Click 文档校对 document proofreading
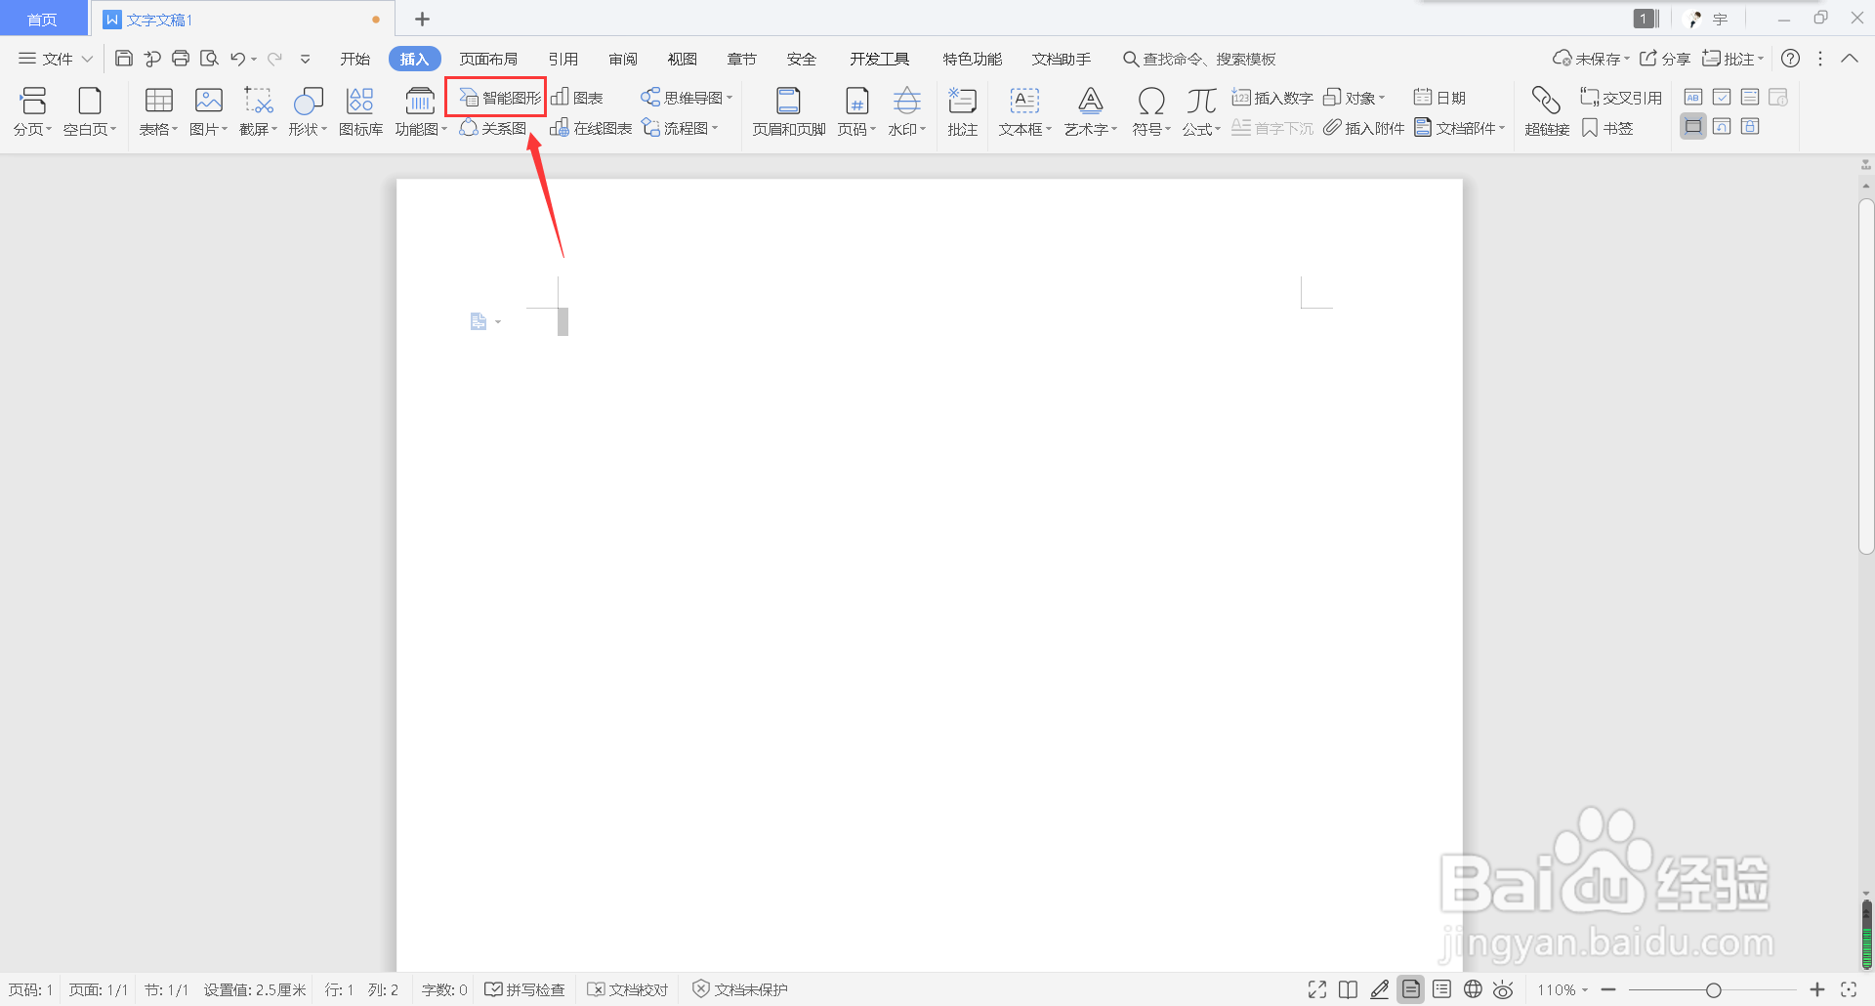This screenshot has height=1006, width=1875. point(628,989)
